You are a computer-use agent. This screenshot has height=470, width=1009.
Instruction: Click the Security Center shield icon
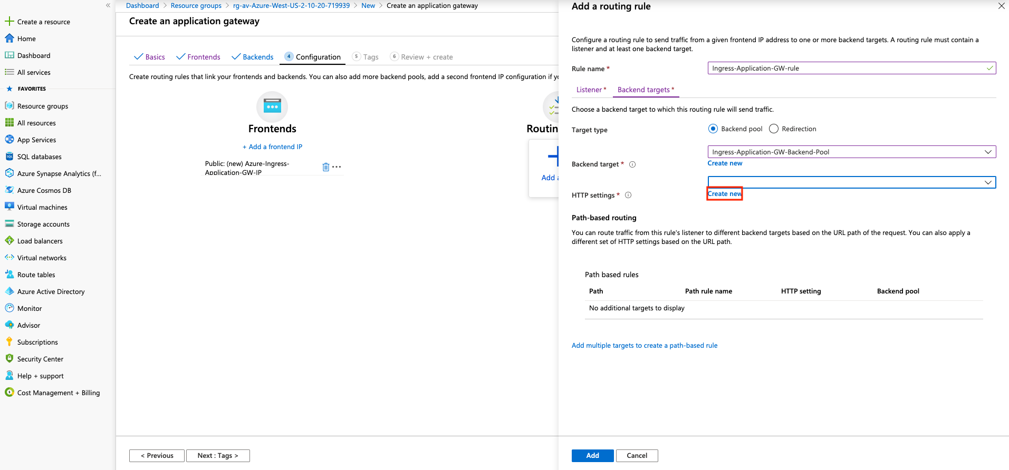[x=9, y=359]
